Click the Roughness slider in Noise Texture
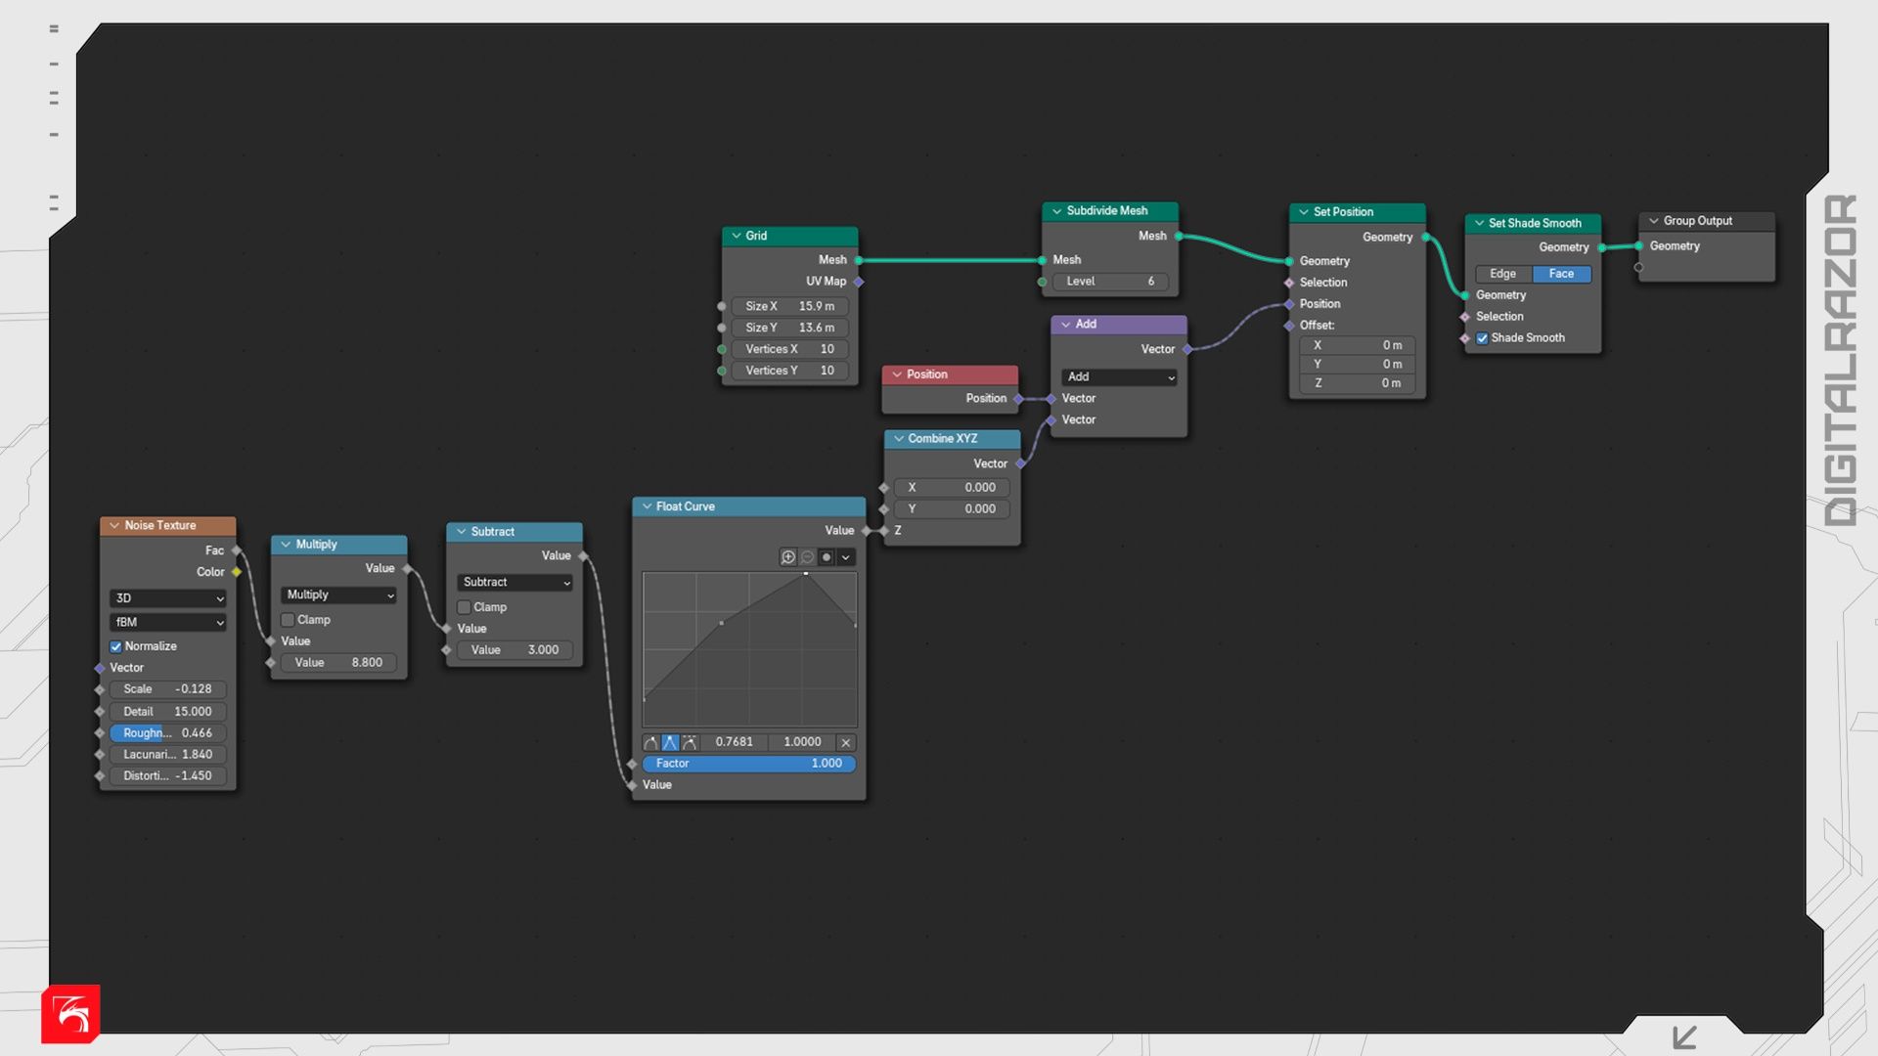1878x1056 pixels. coord(167,733)
